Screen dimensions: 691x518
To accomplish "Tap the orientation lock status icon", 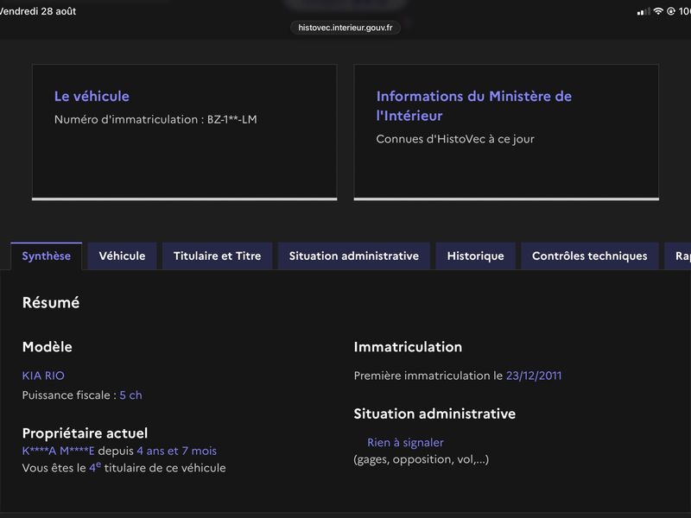I will 671,11.
